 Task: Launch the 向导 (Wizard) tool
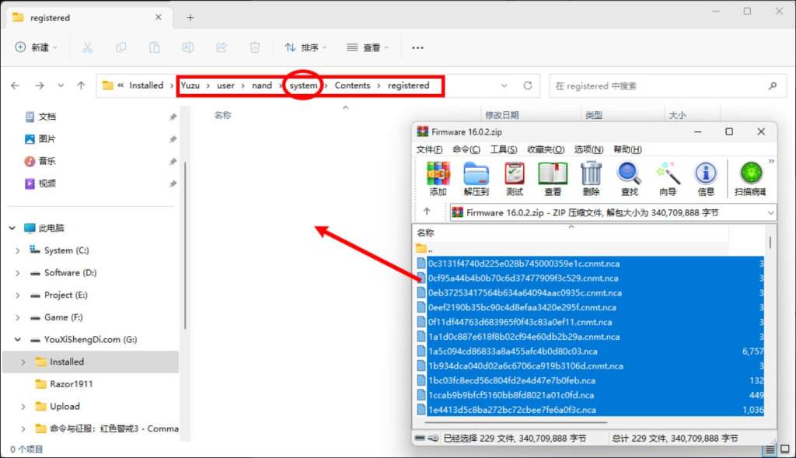[x=667, y=177]
